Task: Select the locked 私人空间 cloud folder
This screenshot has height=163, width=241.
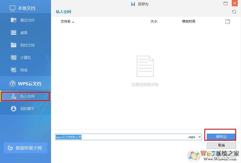Action: coord(25,96)
